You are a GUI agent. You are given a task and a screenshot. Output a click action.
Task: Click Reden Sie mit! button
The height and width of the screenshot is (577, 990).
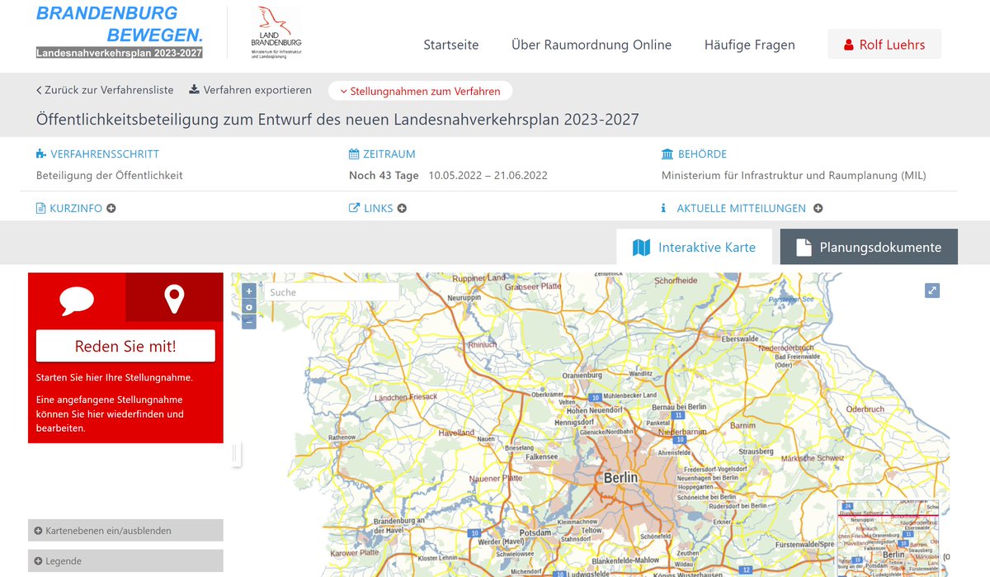point(125,346)
